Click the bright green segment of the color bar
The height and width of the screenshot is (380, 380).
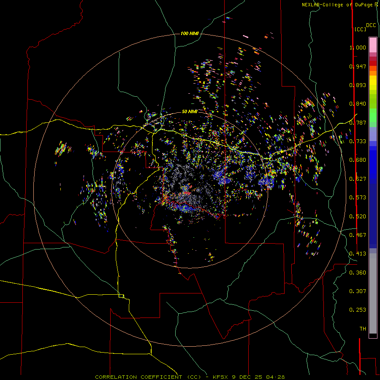pyautogui.click(x=373, y=115)
